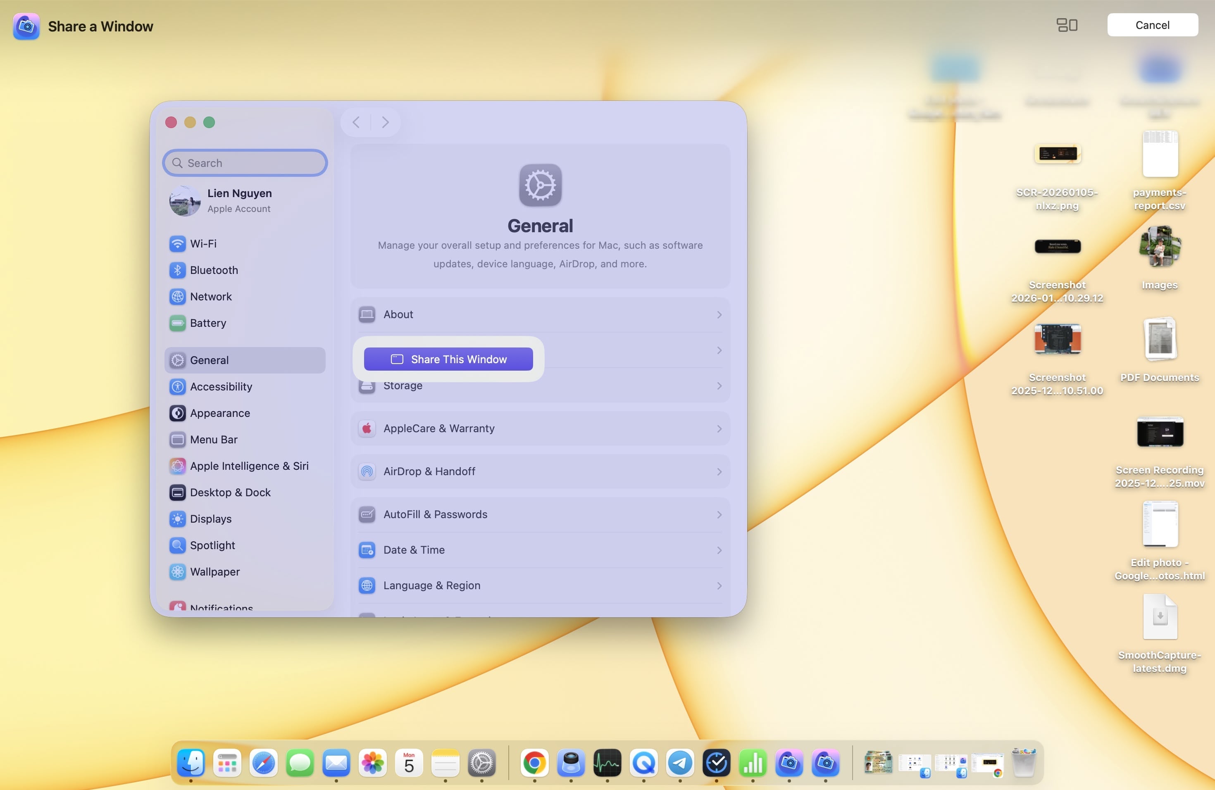
Task: Expand the AppleCare & Warranty chevron
Action: pyautogui.click(x=719, y=429)
